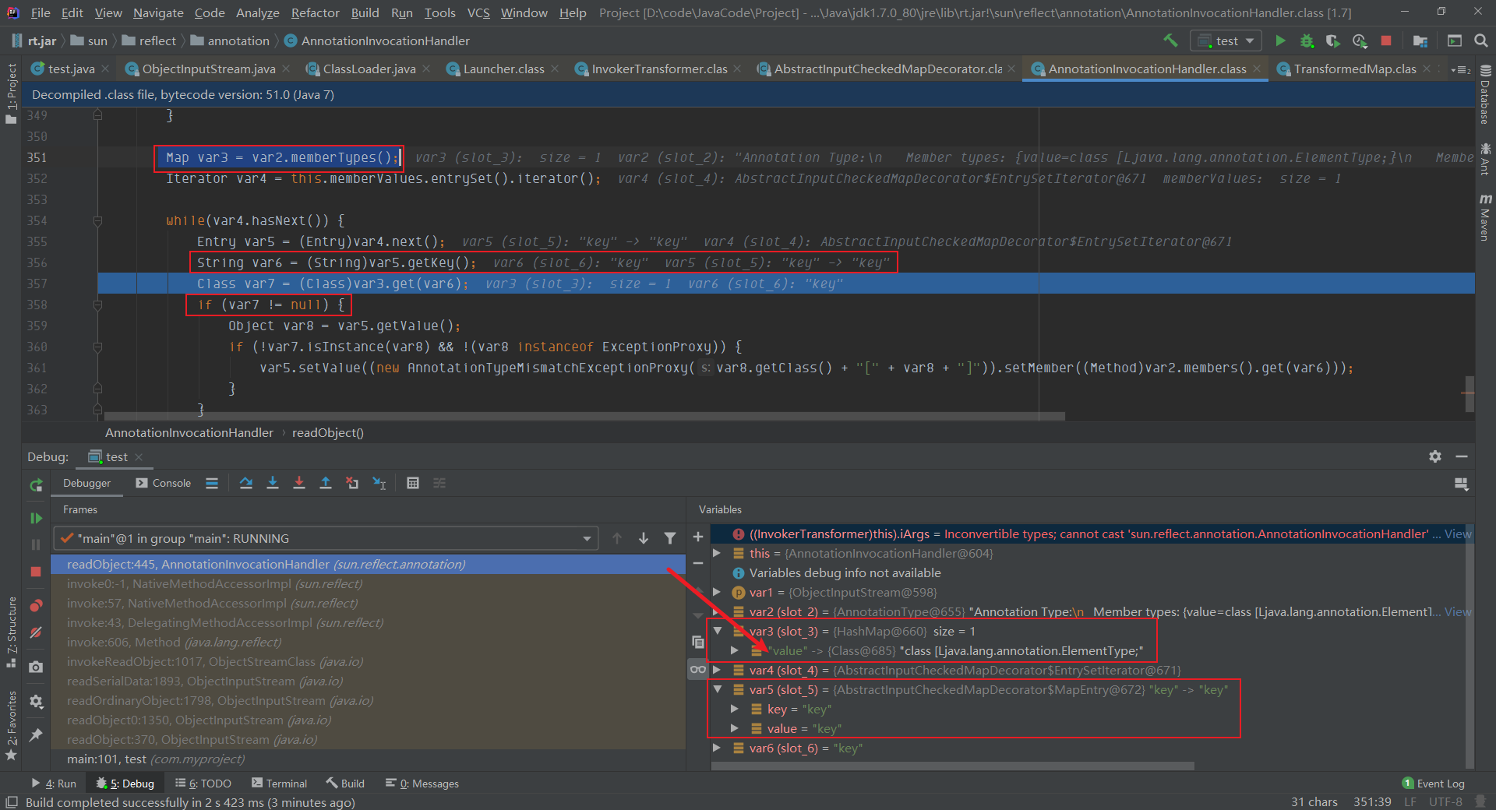Run to cursor in debugger toolbar

379,483
